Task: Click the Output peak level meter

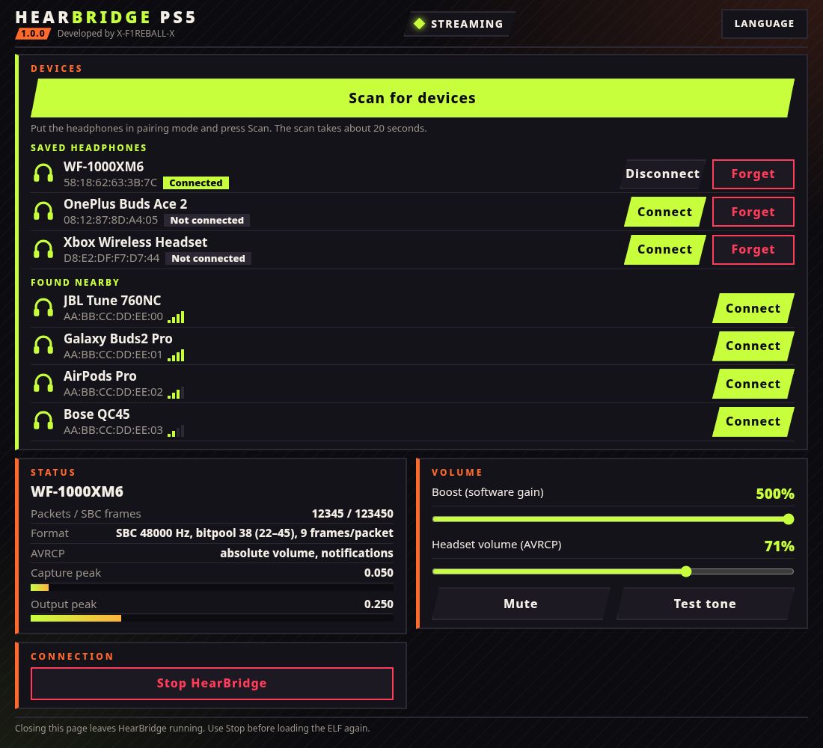Action: [212, 619]
